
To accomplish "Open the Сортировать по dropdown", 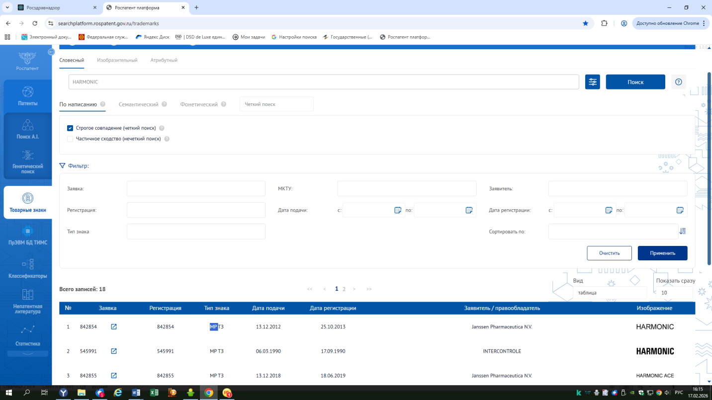I will (x=613, y=232).
